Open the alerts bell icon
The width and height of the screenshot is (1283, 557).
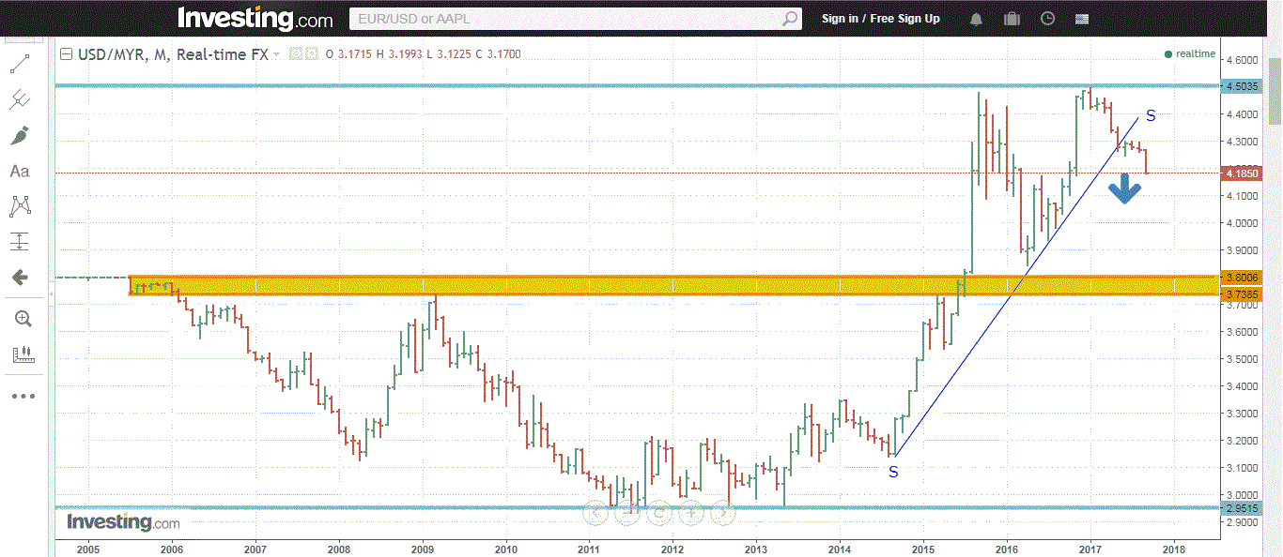pos(977,19)
